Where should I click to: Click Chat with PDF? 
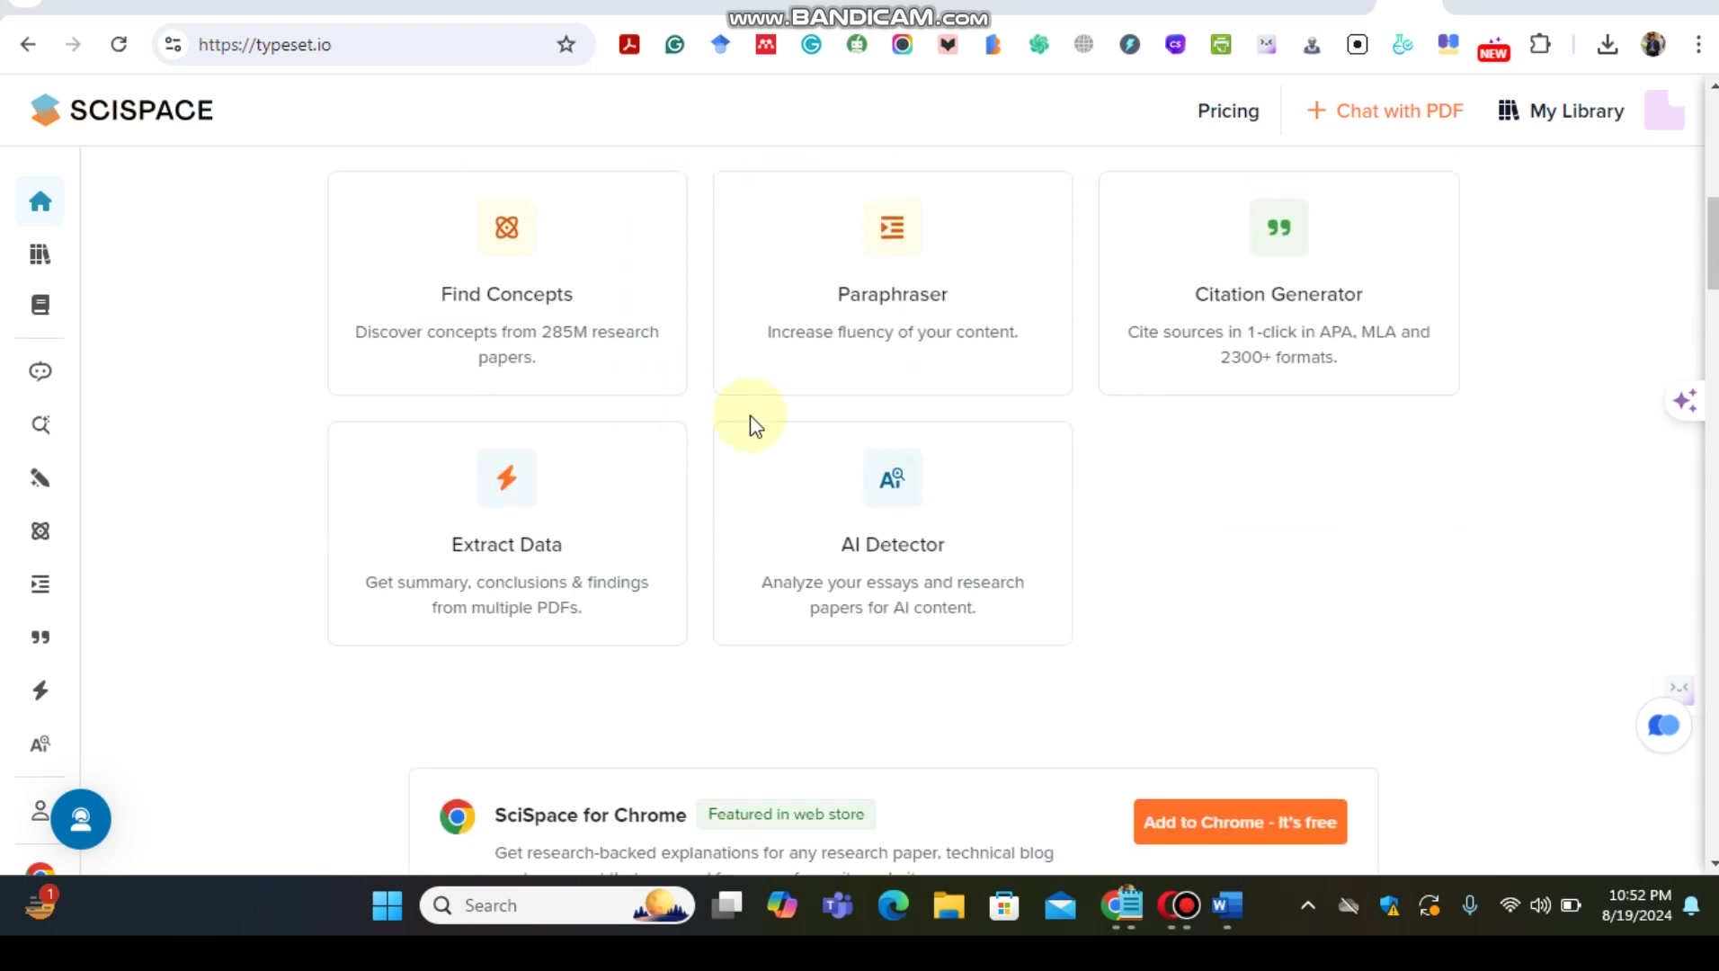(1385, 111)
